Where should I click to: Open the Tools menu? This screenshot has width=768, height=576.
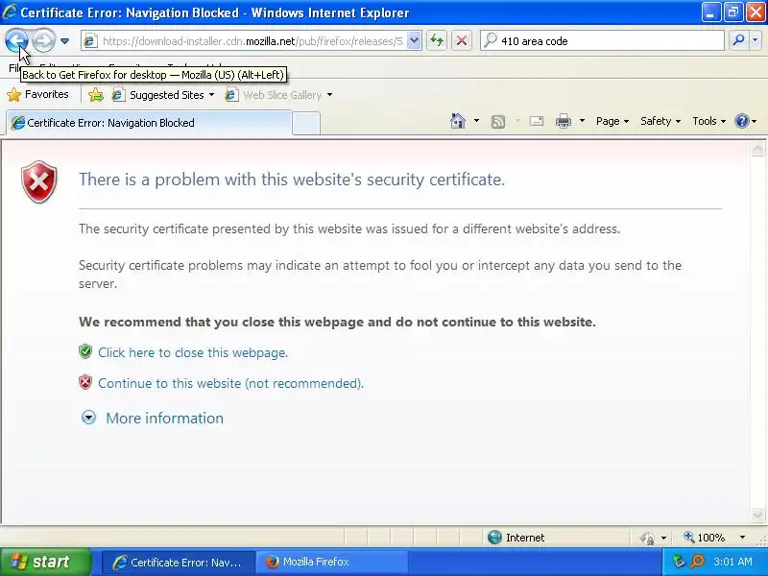click(x=708, y=121)
